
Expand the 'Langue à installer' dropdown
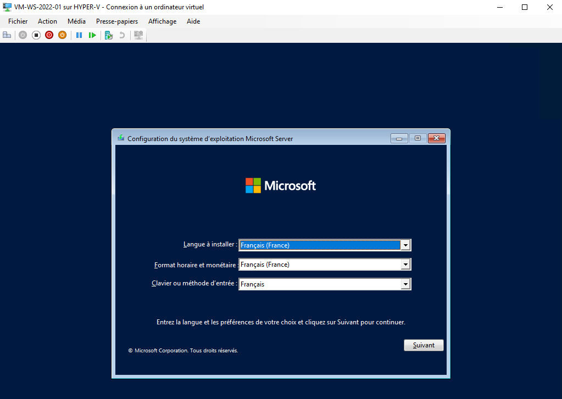pyautogui.click(x=405, y=245)
